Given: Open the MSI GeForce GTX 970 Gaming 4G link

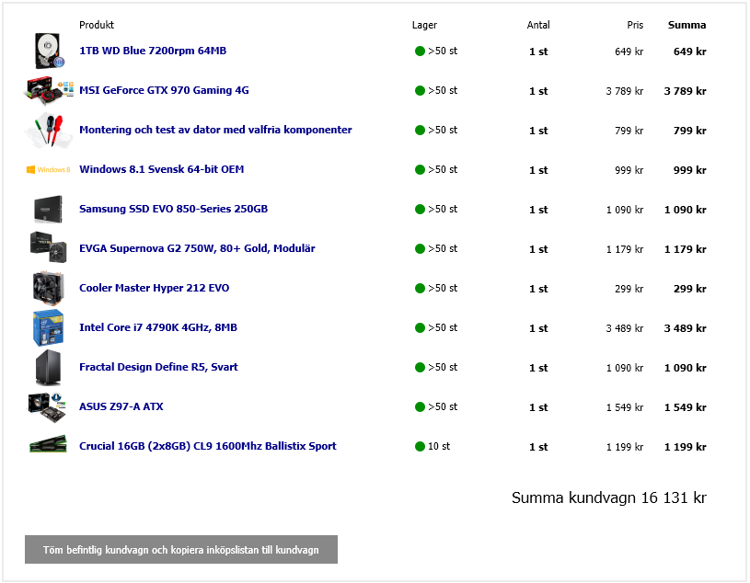Looking at the screenshot, I should (x=164, y=90).
